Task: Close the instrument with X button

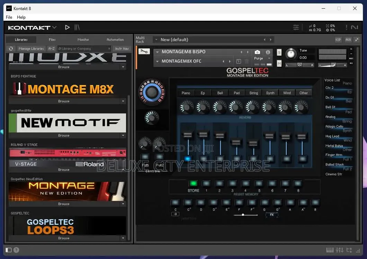Action: pos(351,49)
